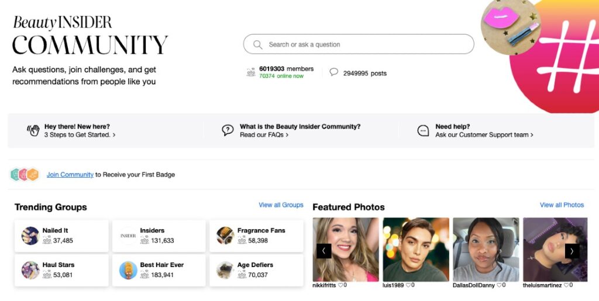Click the Join Community link

(x=70, y=175)
